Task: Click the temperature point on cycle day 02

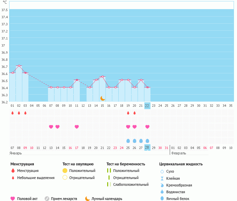Action: tap(19, 66)
